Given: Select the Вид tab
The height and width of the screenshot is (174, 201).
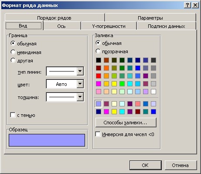Looking at the screenshot, I should [x=23, y=26].
